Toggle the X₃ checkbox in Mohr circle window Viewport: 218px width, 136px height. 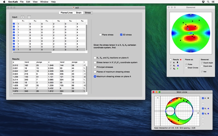coord(203,114)
